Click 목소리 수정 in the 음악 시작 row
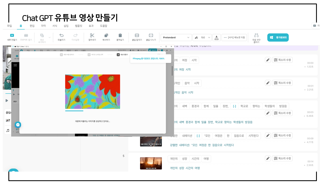Screen dimensions: 325x183 point(282,83)
